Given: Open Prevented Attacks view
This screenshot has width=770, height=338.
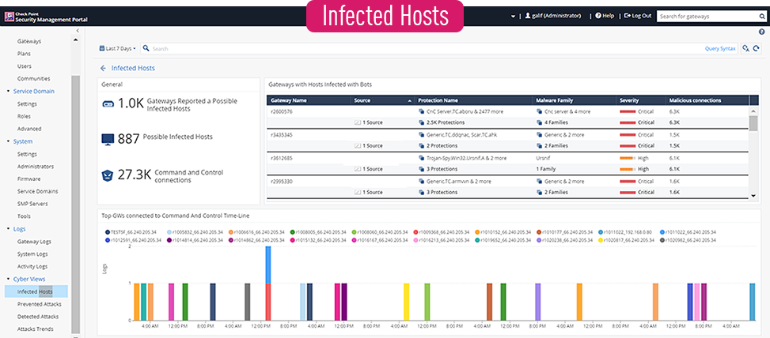Looking at the screenshot, I should point(40,304).
